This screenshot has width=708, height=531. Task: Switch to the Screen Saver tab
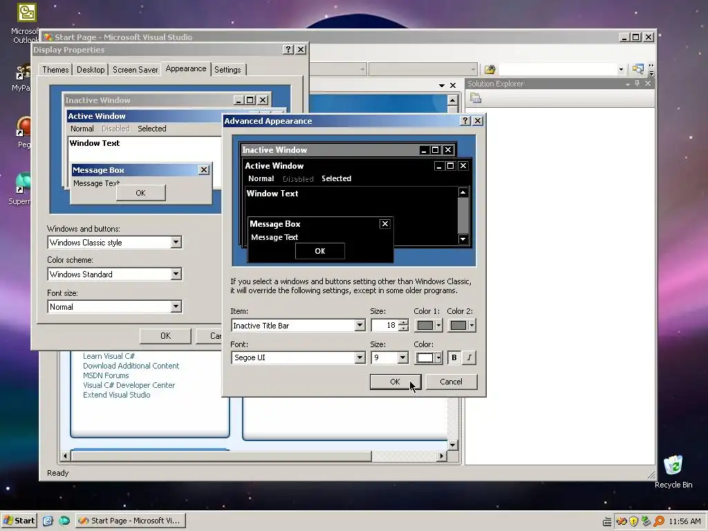[x=135, y=70]
